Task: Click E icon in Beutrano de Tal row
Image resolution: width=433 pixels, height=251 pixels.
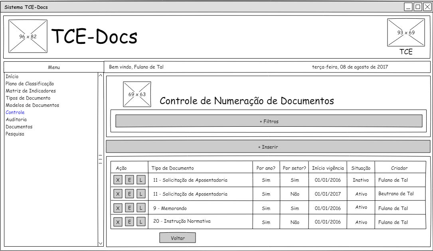Action: (x=129, y=194)
